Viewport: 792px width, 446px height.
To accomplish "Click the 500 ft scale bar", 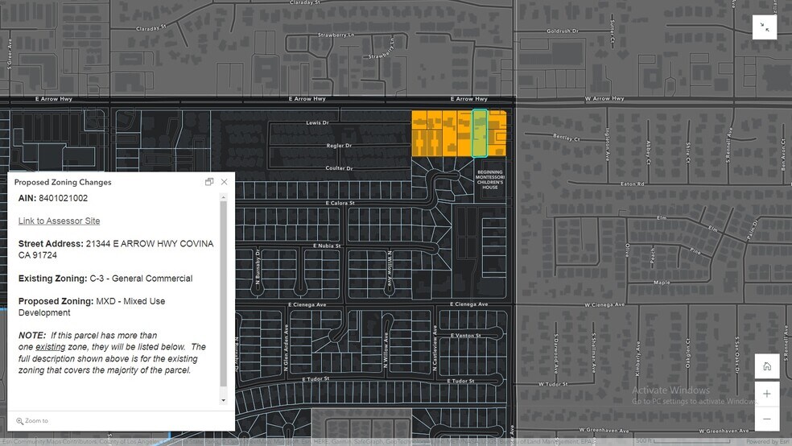I will click(644, 440).
